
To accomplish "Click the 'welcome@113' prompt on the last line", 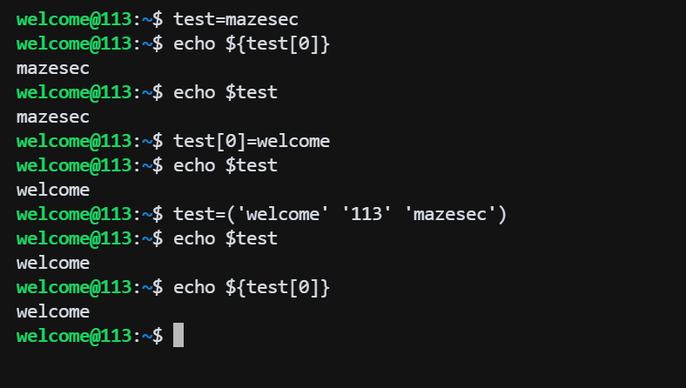I will (x=73, y=335).
